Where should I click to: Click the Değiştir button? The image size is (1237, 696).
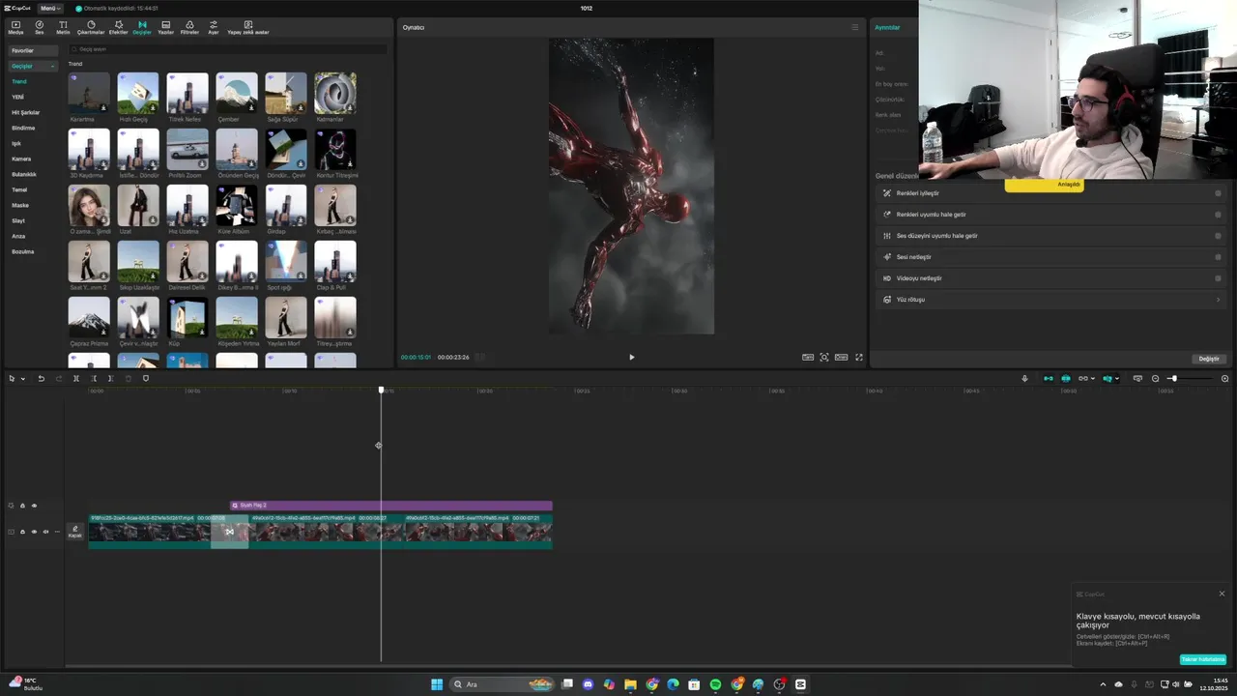(1209, 359)
